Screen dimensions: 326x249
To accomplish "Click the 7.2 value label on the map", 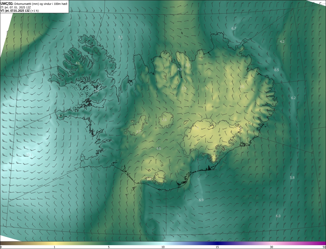I will 120,37.
